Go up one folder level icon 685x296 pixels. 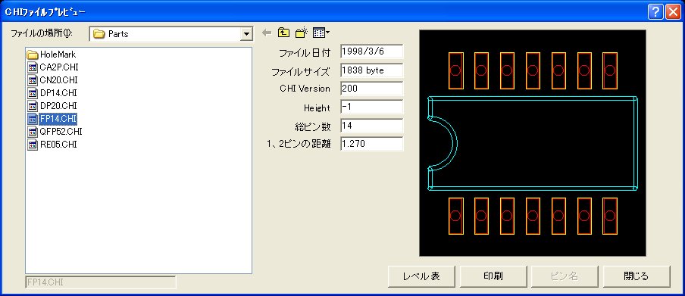pos(284,33)
